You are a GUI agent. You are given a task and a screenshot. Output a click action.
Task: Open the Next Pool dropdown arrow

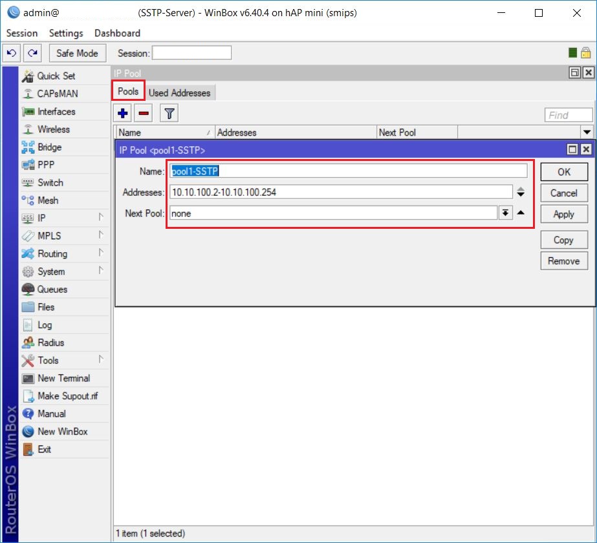pyautogui.click(x=505, y=213)
